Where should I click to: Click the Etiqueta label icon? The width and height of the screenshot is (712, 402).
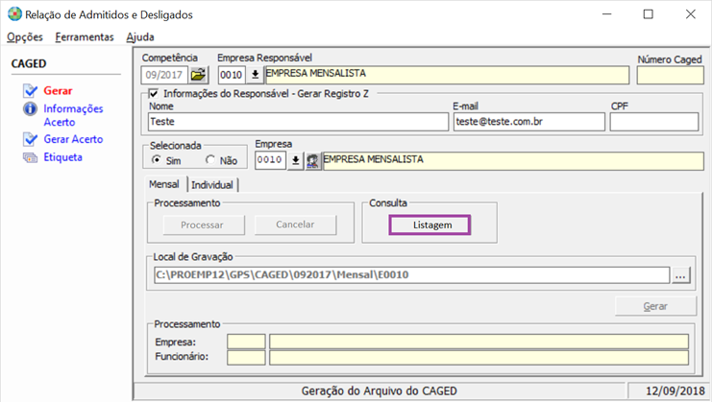pyautogui.click(x=31, y=157)
